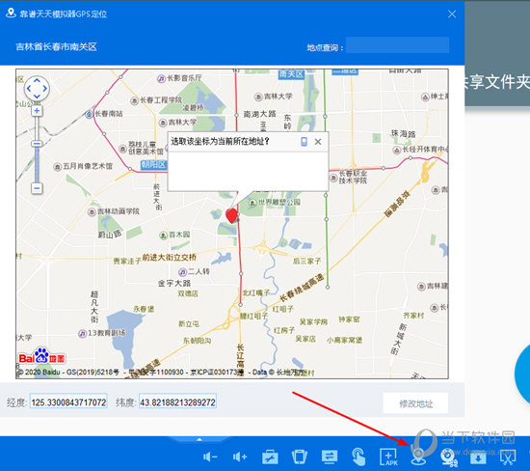Click 13教育剧场 label on map

click(x=106, y=333)
